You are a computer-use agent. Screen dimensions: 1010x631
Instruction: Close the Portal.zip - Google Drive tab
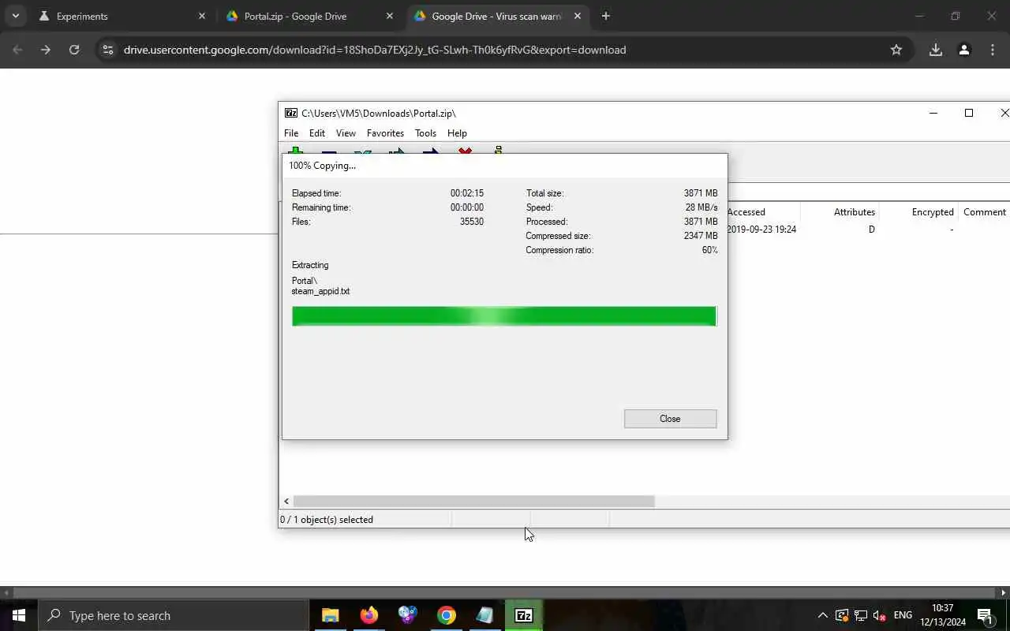tap(389, 16)
